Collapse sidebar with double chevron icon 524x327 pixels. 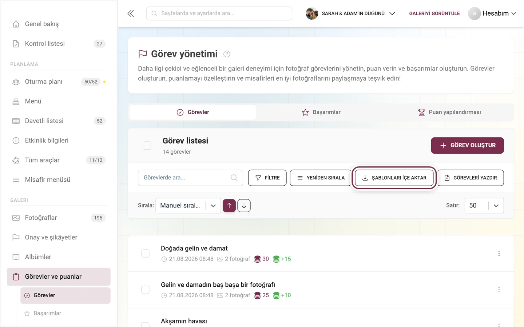click(131, 13)
